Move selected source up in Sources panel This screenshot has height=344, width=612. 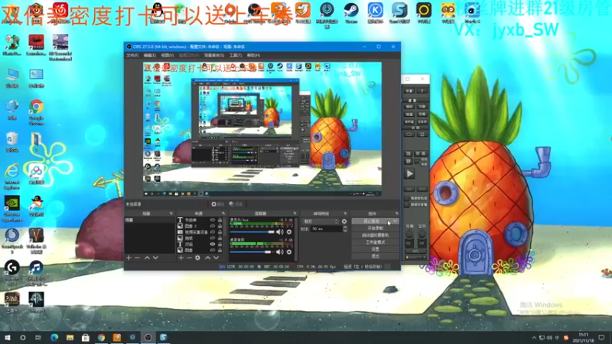(x=207, y=258)
